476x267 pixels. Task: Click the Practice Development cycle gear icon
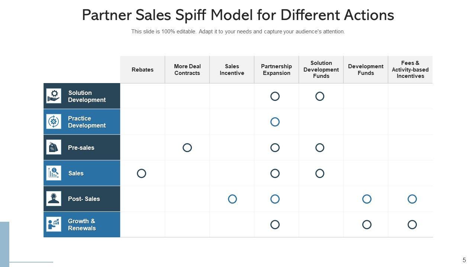[54, 122]
